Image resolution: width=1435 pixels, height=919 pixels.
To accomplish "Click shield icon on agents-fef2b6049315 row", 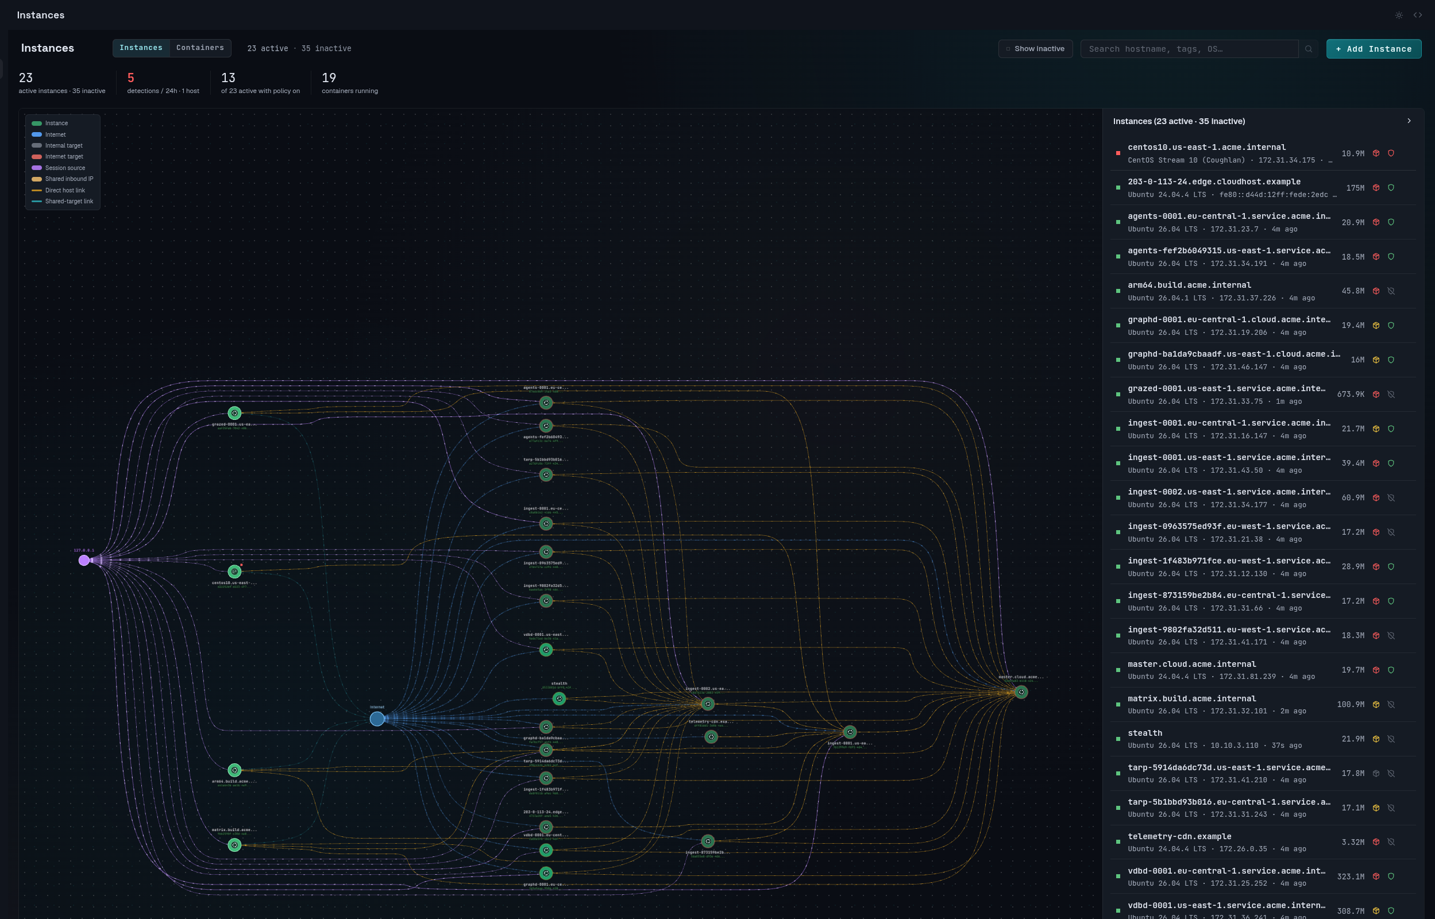I will tap(1391, 257).
